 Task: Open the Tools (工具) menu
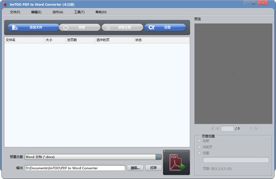pos(79,12)
